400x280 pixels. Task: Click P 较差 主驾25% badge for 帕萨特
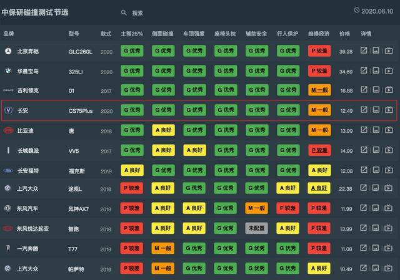coord(132,268)
